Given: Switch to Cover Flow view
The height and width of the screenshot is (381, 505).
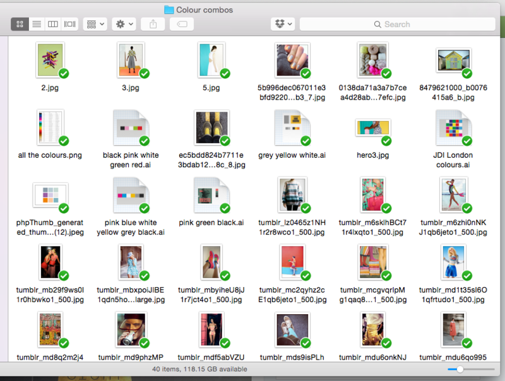Looking at the screenshot, I should tap(69, 24).
